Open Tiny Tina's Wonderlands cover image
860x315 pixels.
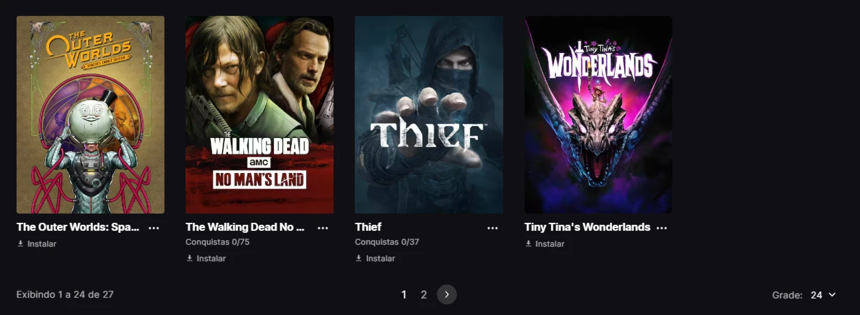point(598,115)
